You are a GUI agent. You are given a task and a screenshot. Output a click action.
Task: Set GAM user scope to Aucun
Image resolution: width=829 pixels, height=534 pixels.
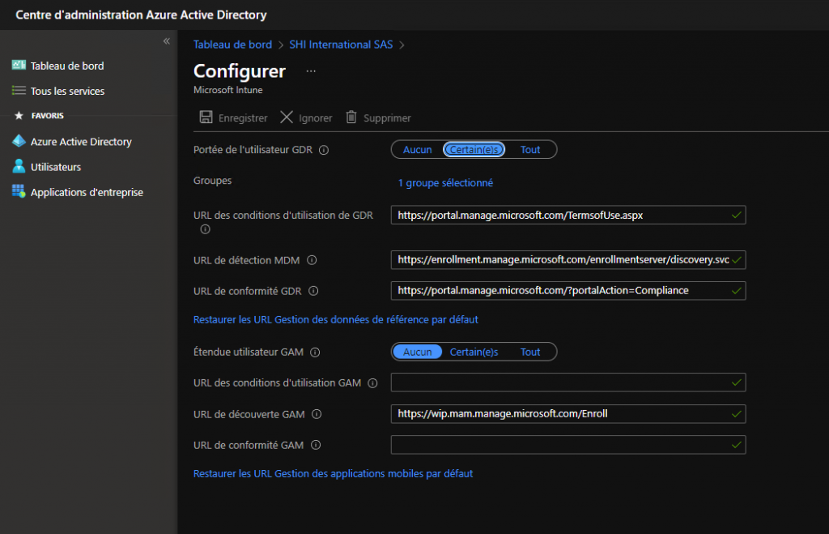coord(417,352)
